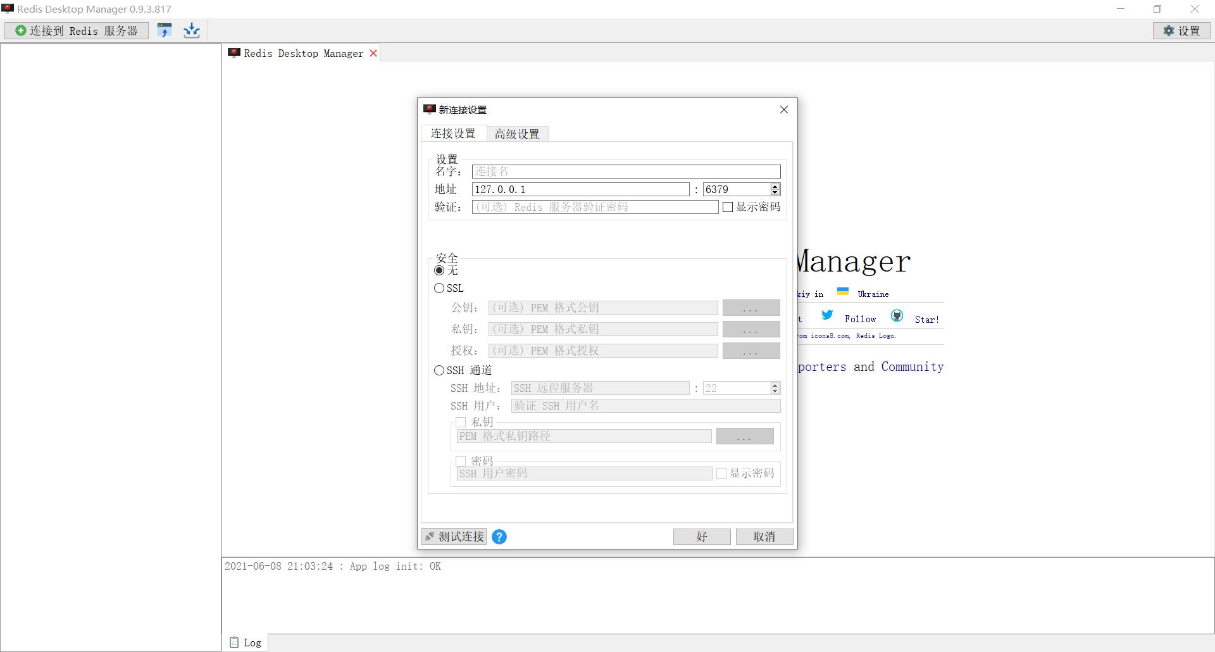Select the SSH 通道 radio button
This screenshot has height=652, width=1215.
point(439,370)
